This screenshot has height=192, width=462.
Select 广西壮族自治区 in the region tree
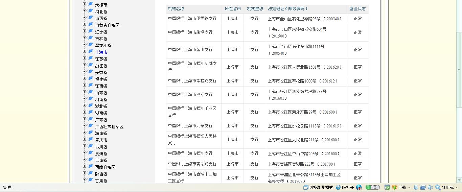109,127
